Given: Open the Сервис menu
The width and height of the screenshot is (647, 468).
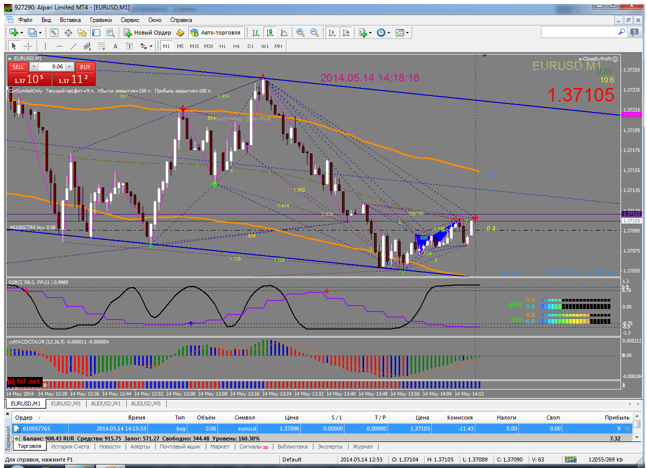Looking at the screenshot, I should pos(130,20).
